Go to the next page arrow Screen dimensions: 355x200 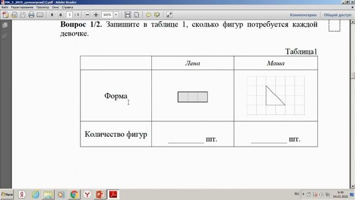[x=60, y=15]
